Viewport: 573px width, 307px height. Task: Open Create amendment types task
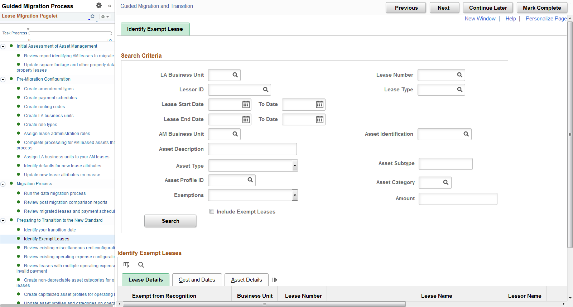[x=49, y=89]
